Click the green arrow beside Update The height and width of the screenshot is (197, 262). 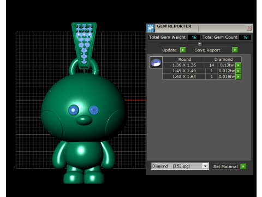click(183, 50)
